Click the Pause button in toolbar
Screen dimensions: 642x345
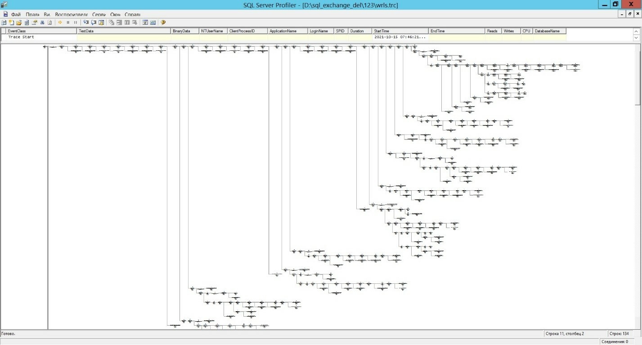pyautogui.click(x=75, y=22)
